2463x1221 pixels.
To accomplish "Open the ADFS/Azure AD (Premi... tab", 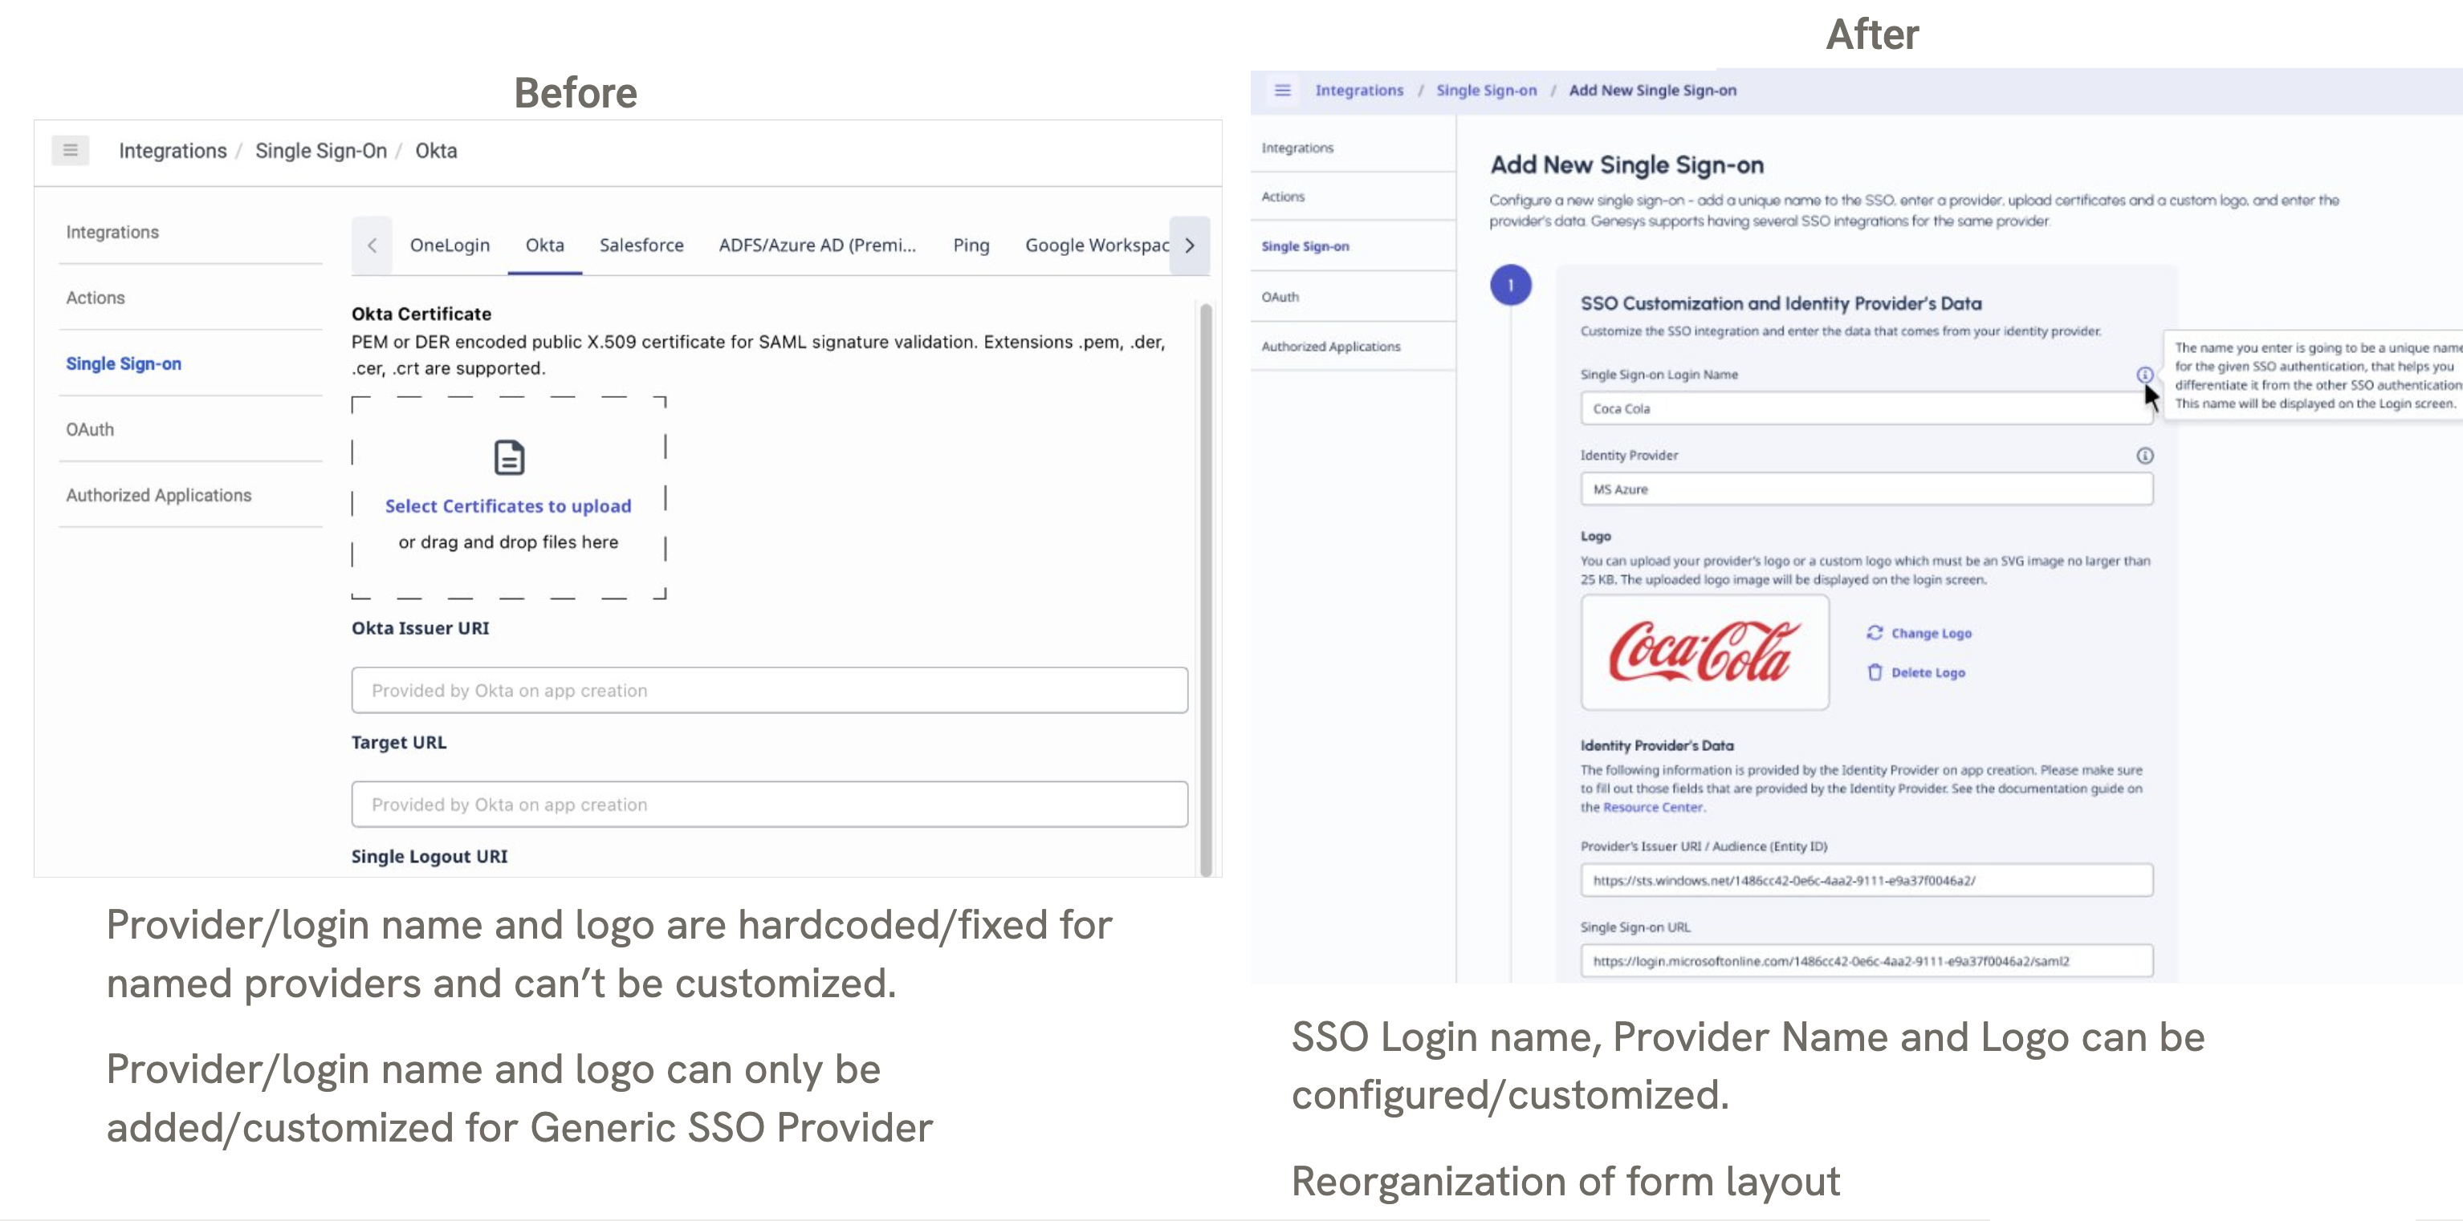I will (817, 245).
